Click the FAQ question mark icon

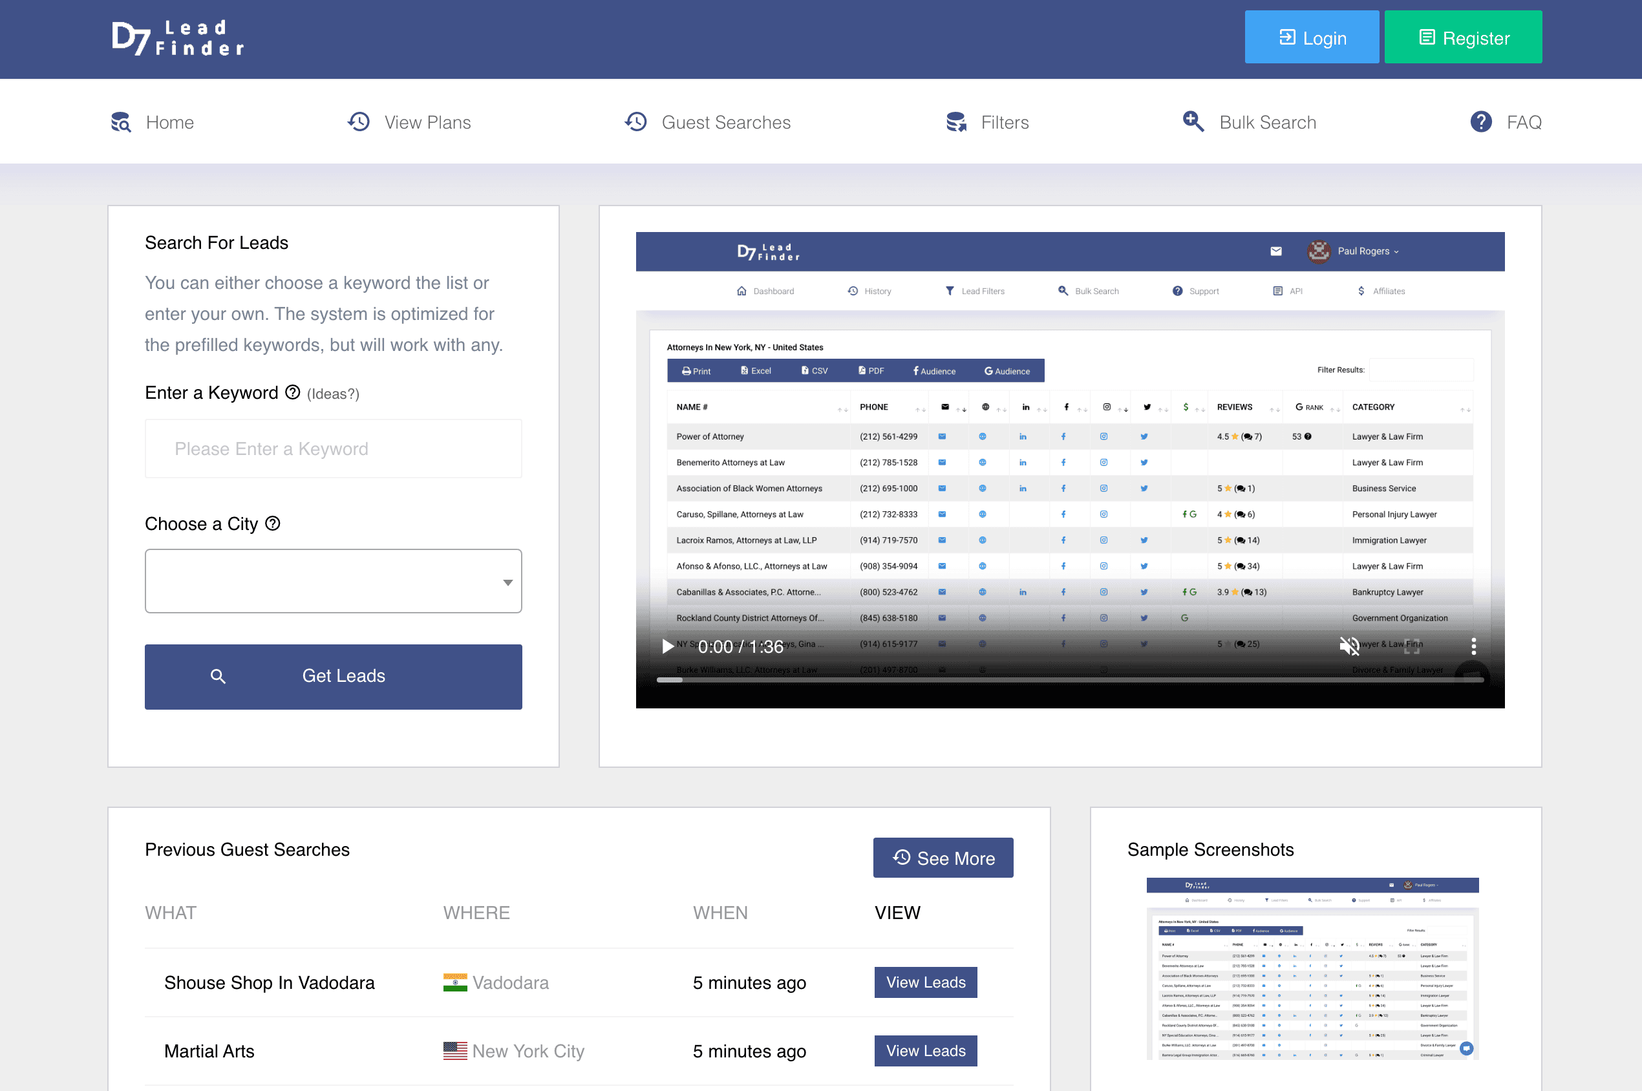[x=1480, y=122]
